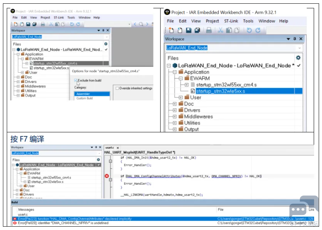Open configuration dropdown in top-left workspace
The height and width of the screenshot is (230, 322).
pos(107,37)
